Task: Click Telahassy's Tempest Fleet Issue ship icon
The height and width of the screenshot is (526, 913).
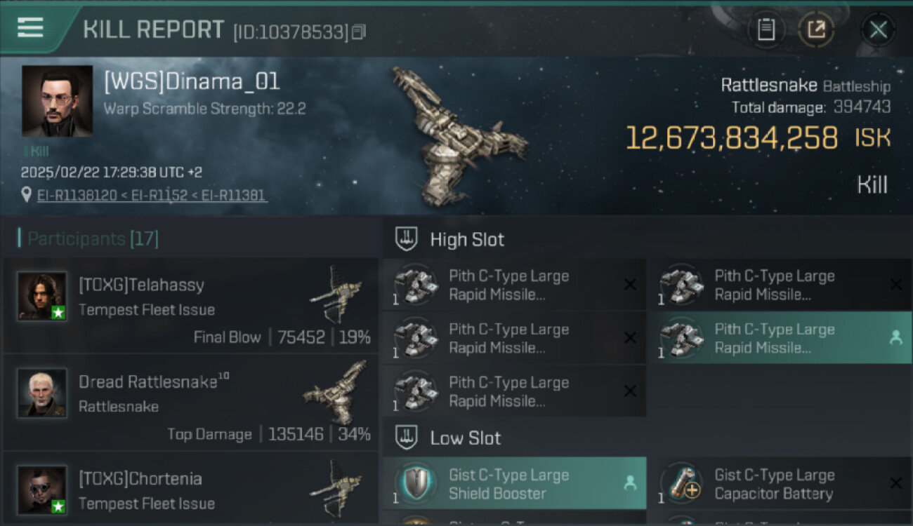Action: (336, 295)
